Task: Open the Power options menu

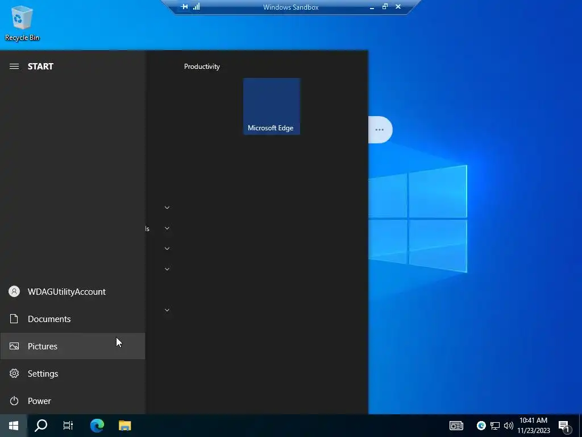Action: coord(72,401)
